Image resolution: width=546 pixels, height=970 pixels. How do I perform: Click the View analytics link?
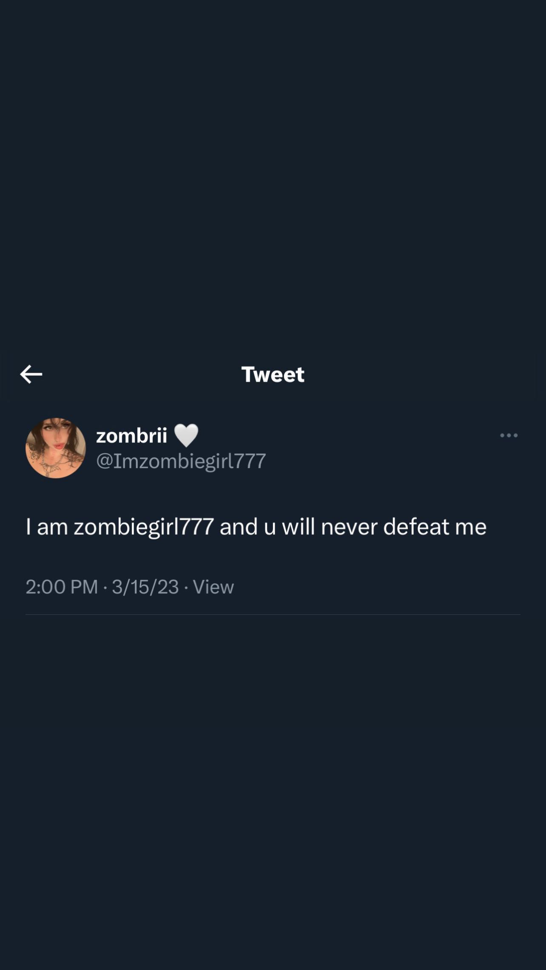point(213,587)
